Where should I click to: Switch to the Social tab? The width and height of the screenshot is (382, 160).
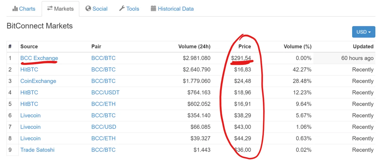[x=96, y=9]
